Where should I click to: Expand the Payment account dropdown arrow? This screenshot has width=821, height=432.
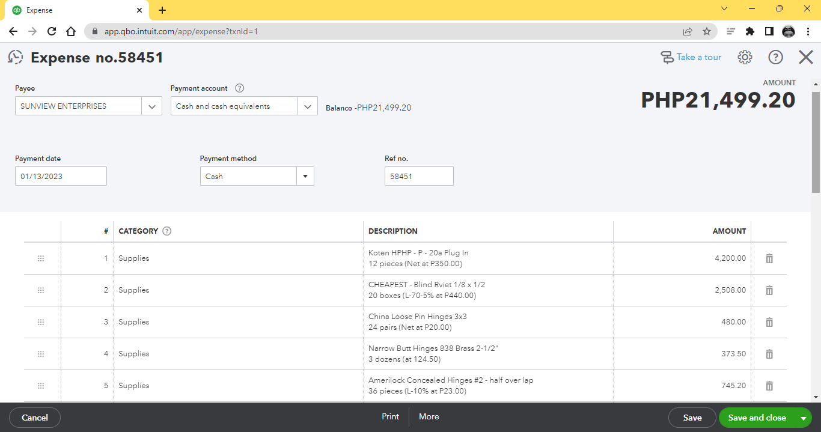pyautogui.click(x=307, y=106)
